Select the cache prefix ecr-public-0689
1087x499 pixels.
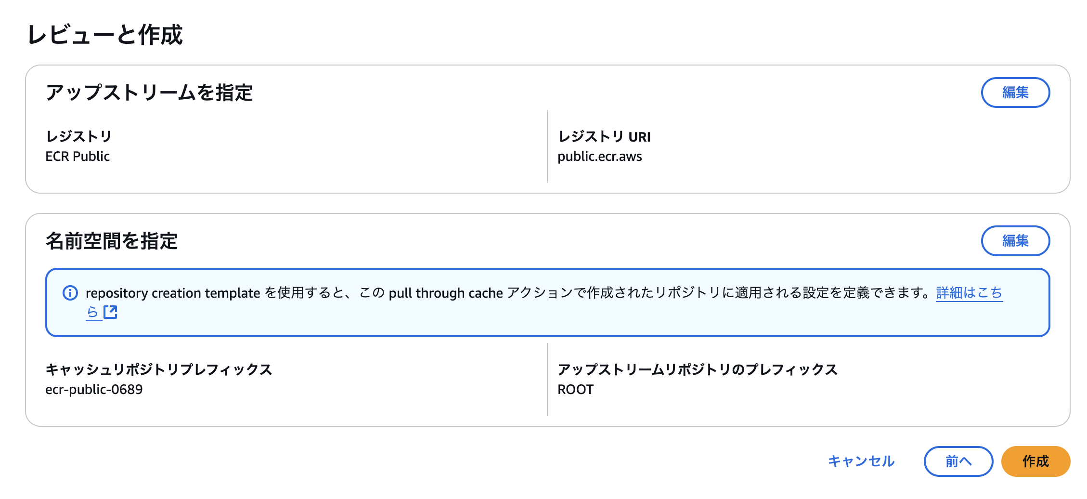[94, 390]
